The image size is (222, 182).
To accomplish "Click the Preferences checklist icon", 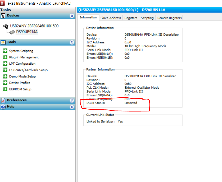I will 3,100.
